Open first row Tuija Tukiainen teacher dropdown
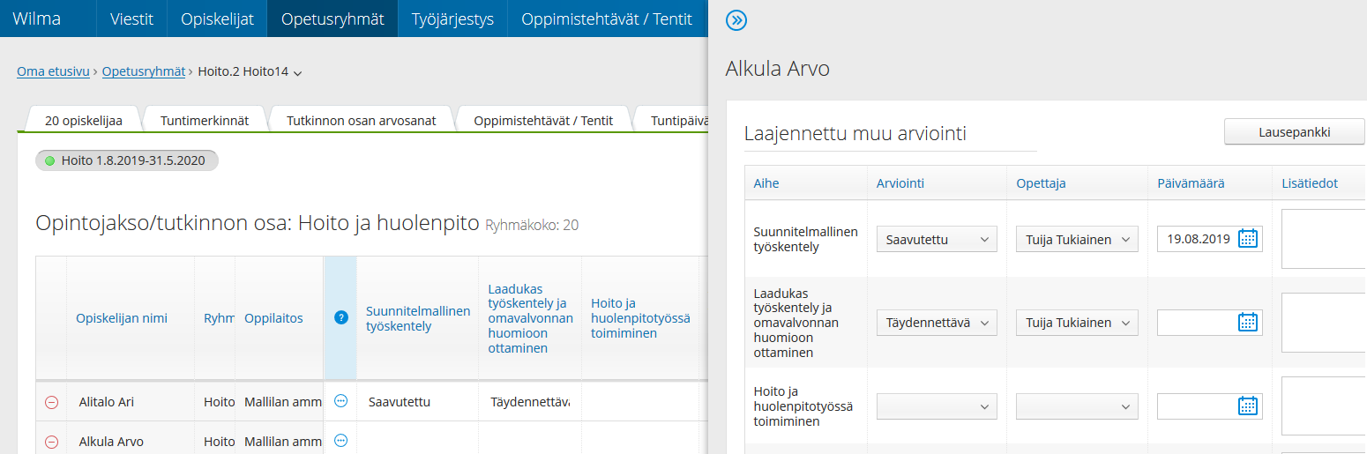The image size is (1367, 454). (1077, 239)
